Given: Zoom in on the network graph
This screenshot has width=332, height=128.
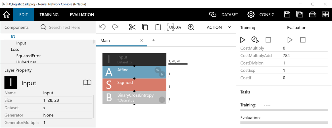Looking at the screenshot, I should click(191, 27).
